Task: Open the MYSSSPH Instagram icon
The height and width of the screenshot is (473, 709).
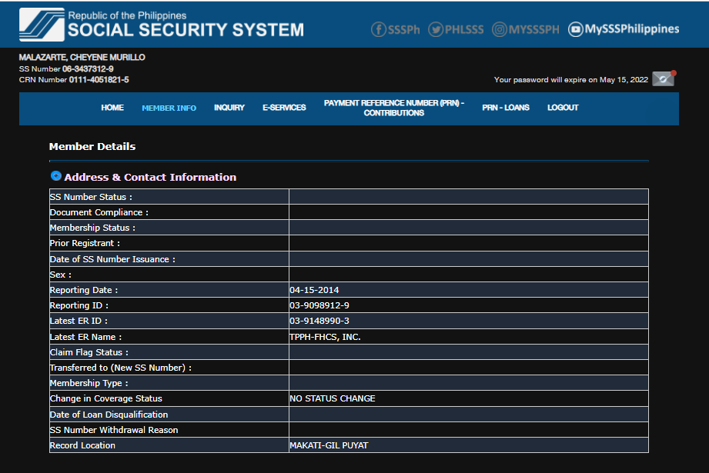Action: pos(500,29)
